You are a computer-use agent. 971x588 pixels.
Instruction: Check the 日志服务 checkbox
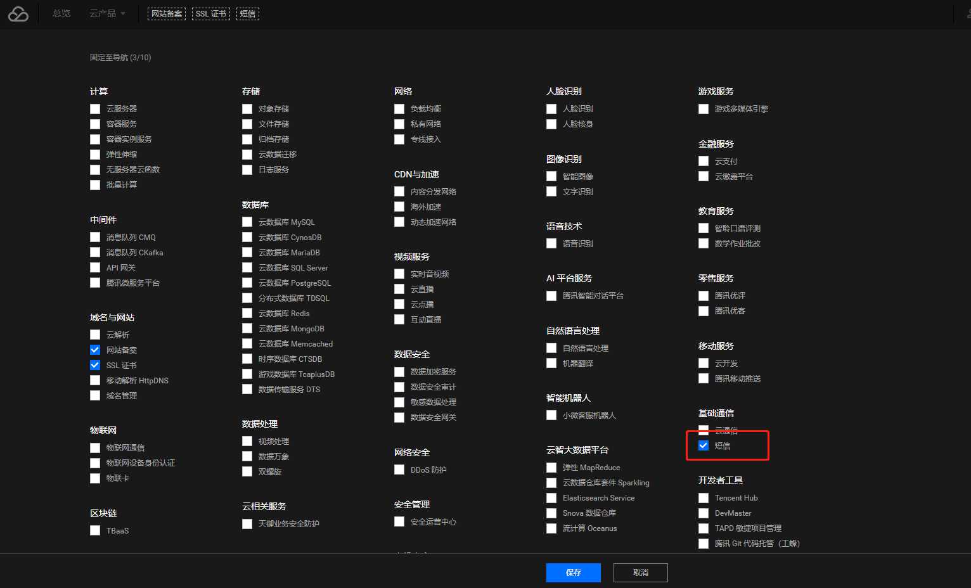point(247,170)
